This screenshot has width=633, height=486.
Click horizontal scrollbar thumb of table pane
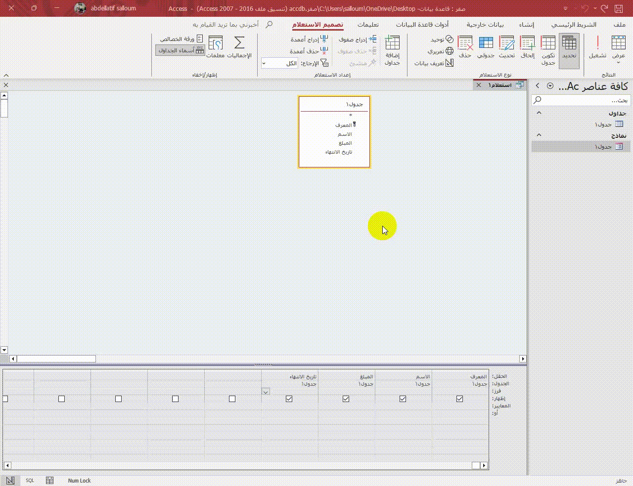coord(56,359)
